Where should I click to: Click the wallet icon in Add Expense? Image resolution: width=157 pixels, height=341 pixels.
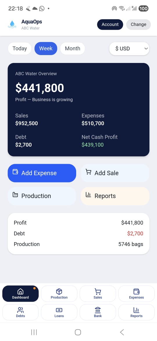coord(15,172)
